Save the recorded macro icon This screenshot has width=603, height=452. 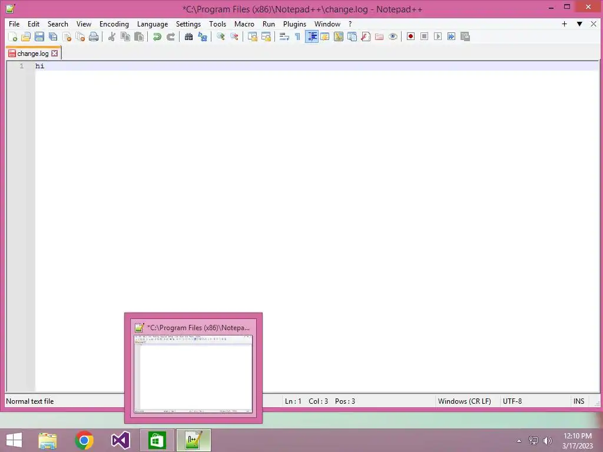tap(465, 36)
